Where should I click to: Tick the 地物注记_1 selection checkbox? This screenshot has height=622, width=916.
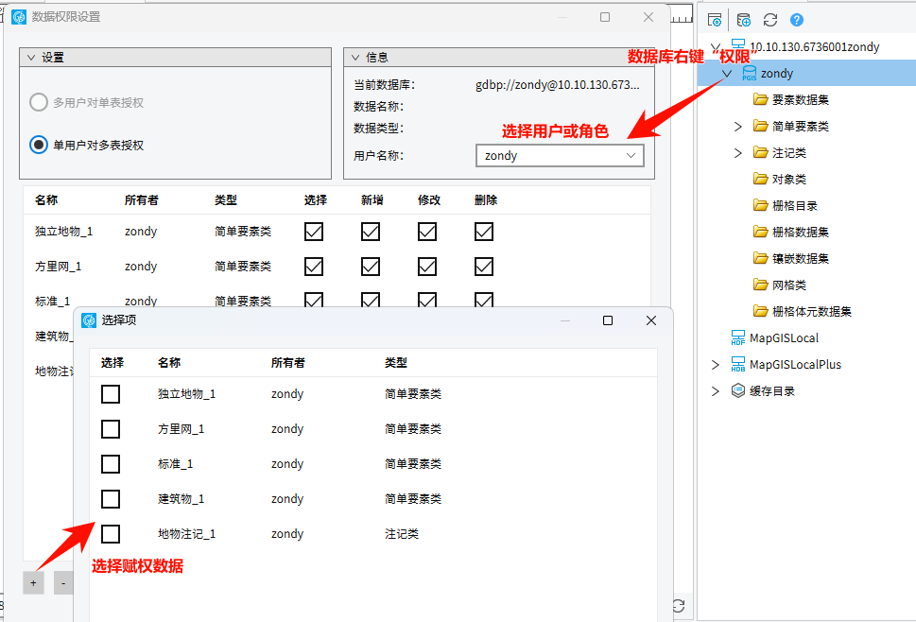111,534
